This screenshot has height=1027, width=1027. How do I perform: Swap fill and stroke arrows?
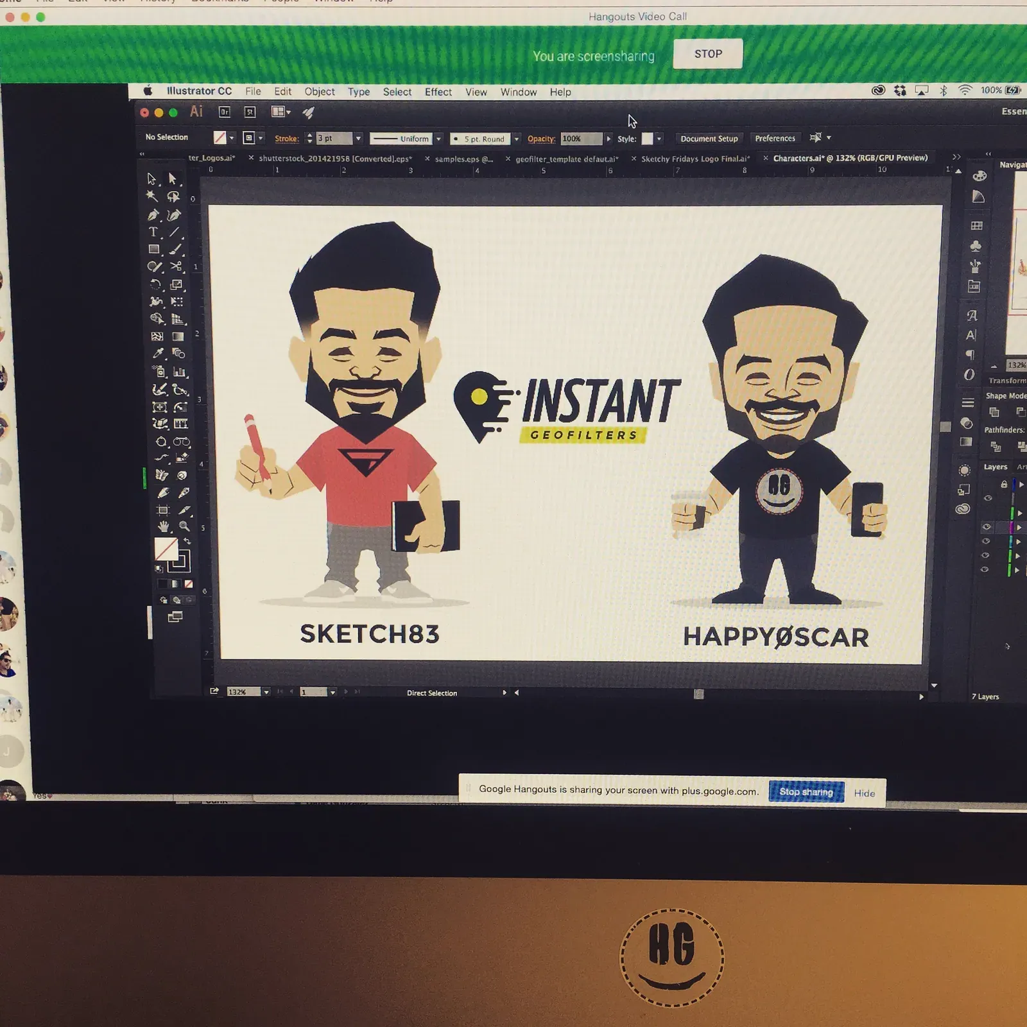187,541
